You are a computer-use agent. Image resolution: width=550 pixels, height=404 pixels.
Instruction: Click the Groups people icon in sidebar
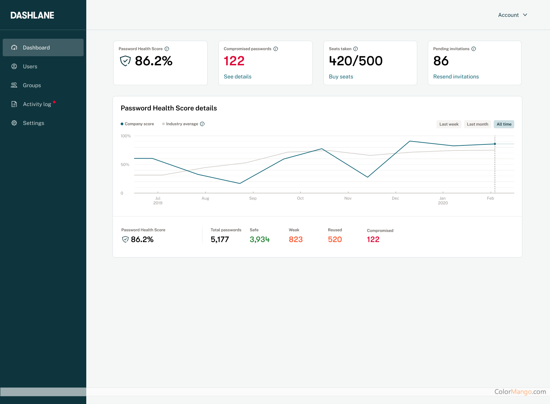pos(14,85)
